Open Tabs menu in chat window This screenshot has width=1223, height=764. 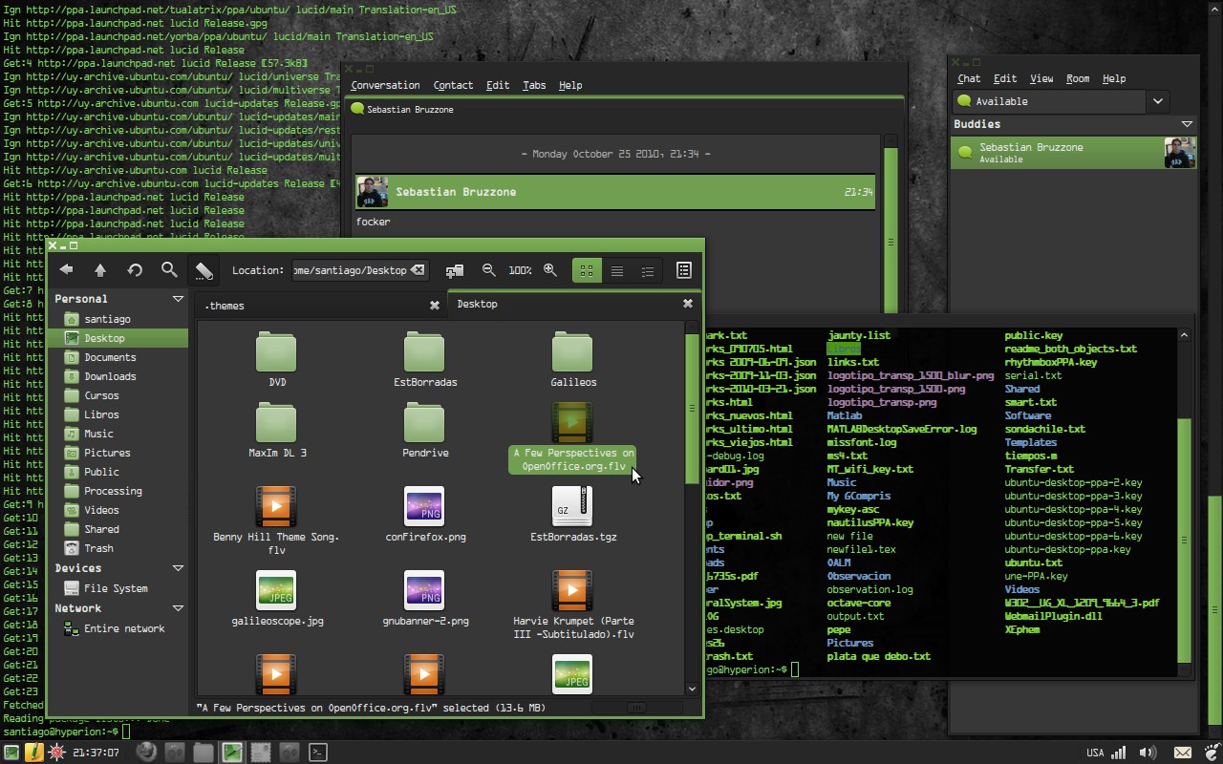[534, 85]
